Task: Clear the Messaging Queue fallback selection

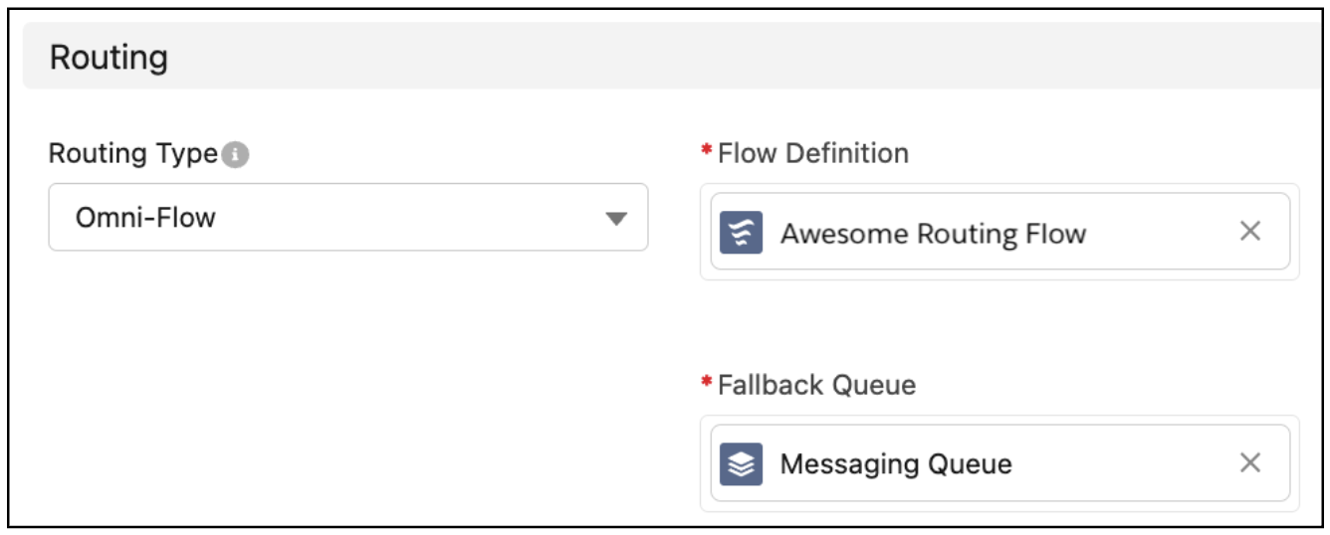Action: [1249, 462]
